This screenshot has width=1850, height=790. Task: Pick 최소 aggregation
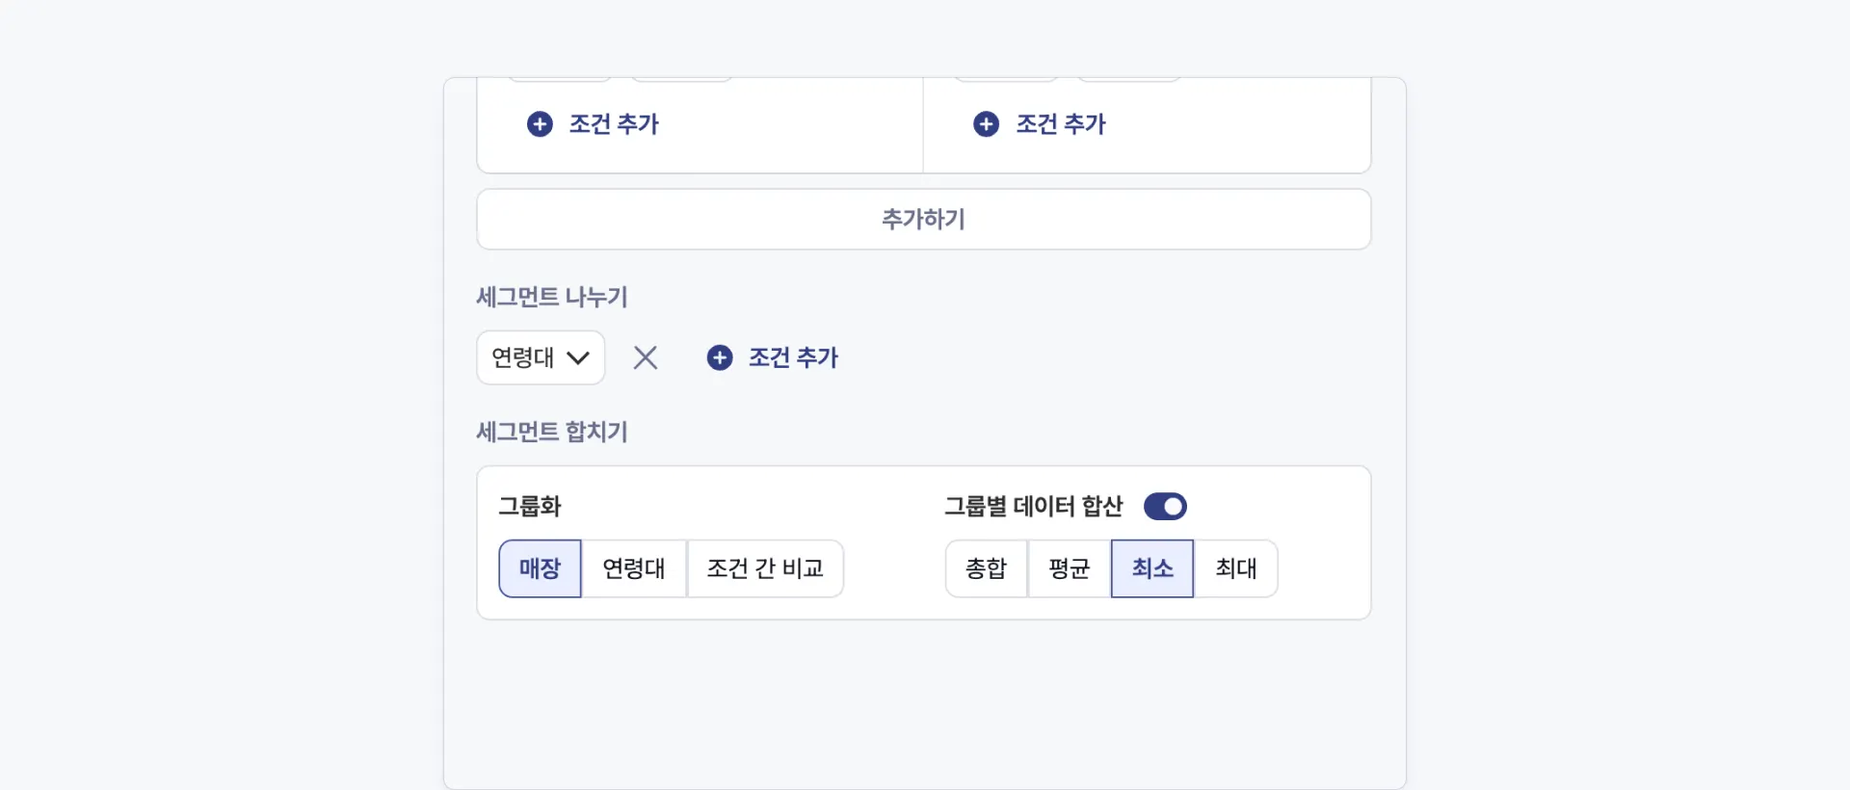pyautogui.click(x=1152, y=568)
